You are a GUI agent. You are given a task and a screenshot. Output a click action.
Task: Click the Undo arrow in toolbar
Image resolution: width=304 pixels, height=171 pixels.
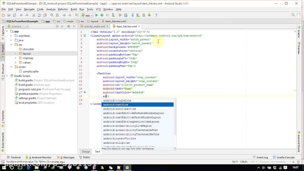pyautogui.click(x=21, y=15)
